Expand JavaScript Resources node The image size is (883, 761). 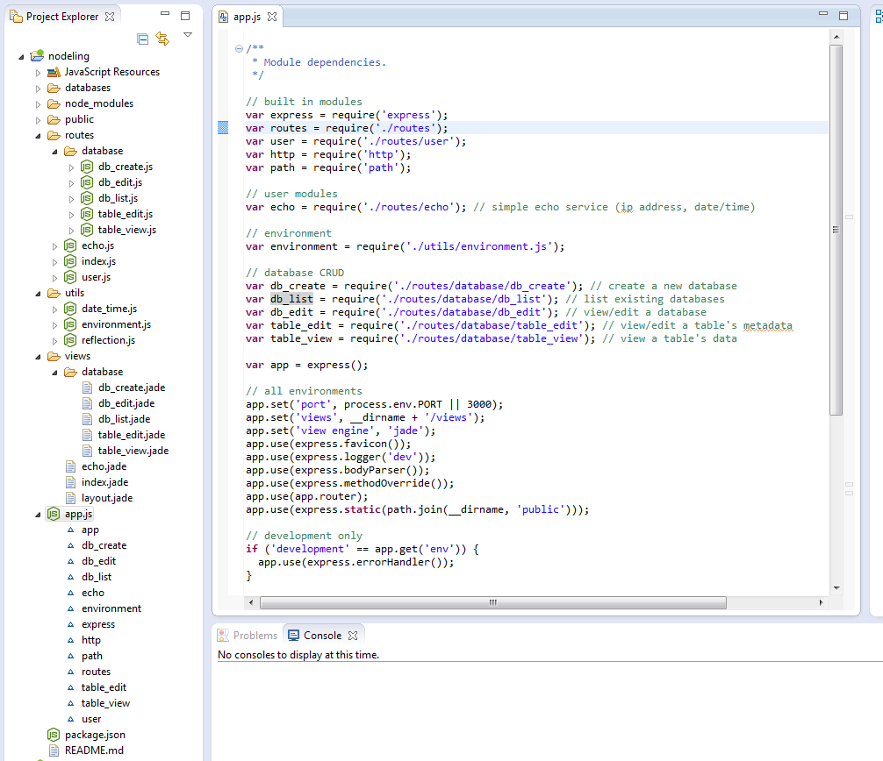[38, 73]
